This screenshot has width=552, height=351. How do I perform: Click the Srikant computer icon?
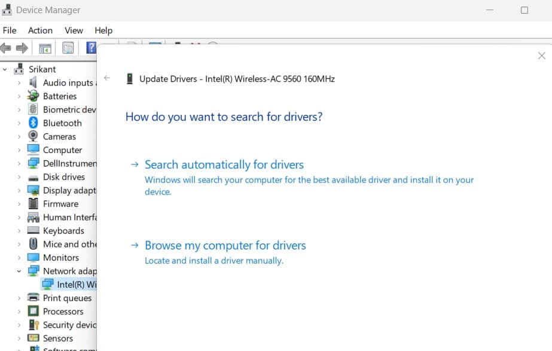point(19,69)
